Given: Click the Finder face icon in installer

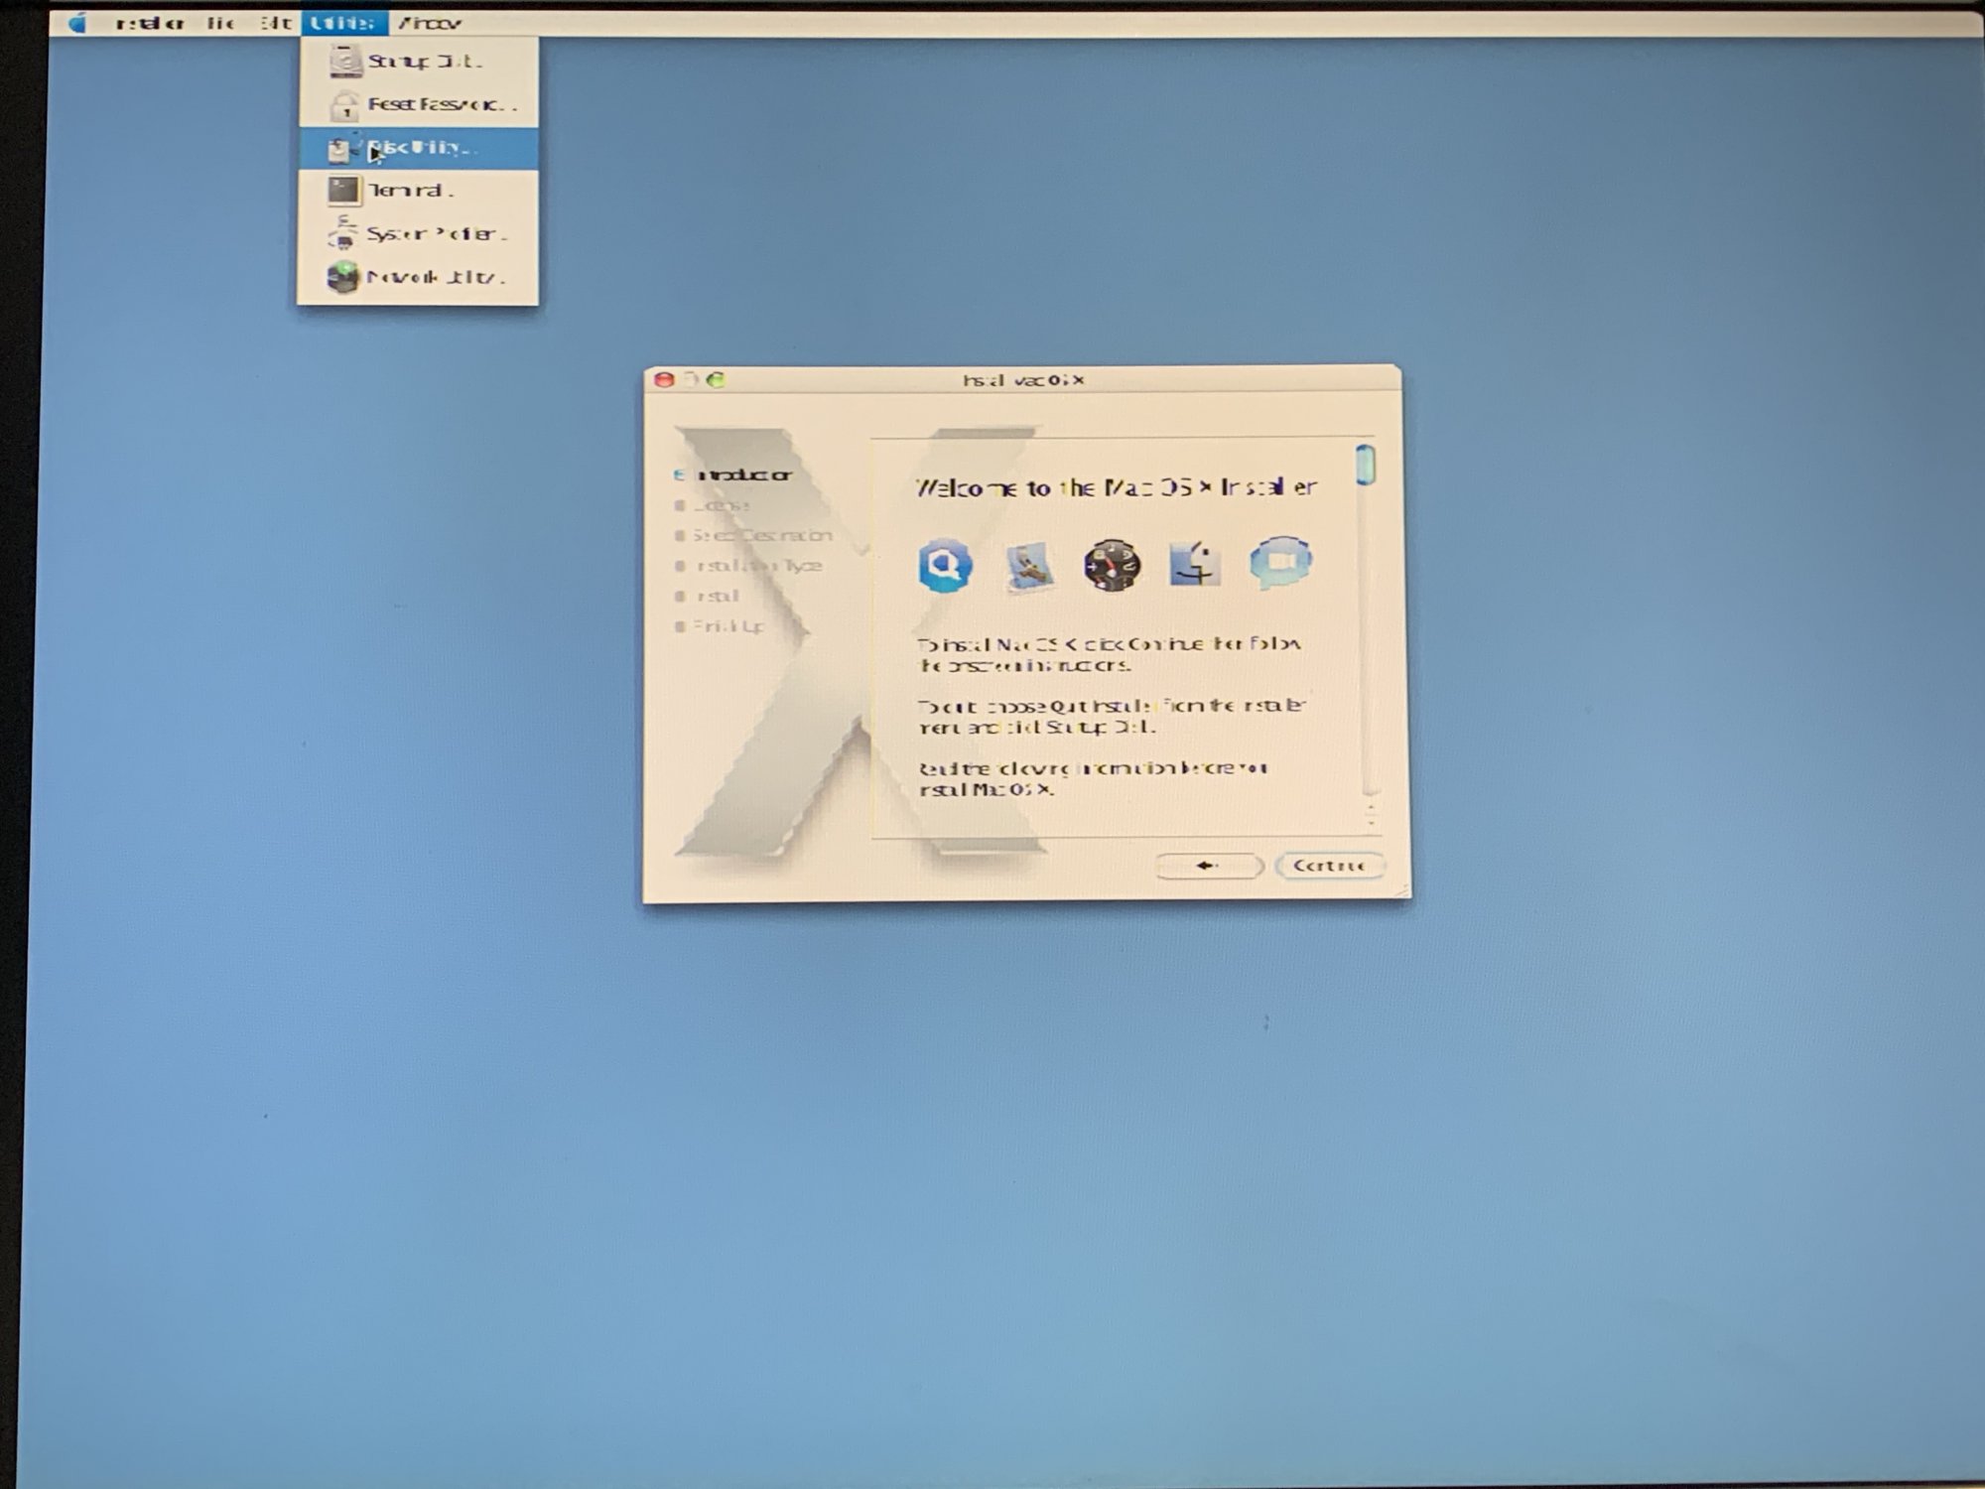Looking at the screenshot, I should [1195, 564].
